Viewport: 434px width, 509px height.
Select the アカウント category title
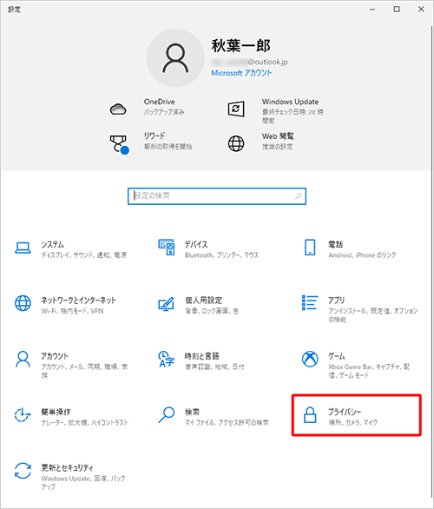click(x=55, y=356)
